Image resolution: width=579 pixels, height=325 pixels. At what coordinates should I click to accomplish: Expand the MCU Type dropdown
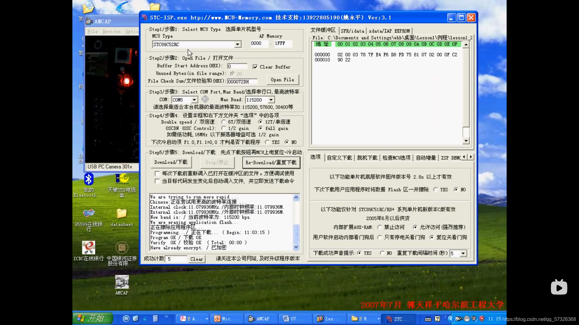(238, 45)
